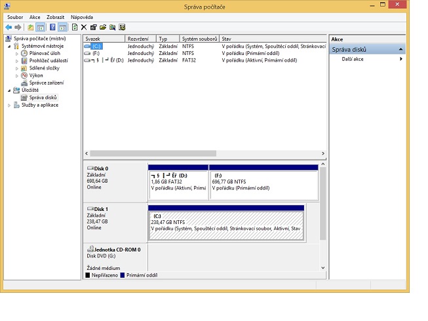Sort by Svazek column header

pyautogui.click(x=104, y=39)
